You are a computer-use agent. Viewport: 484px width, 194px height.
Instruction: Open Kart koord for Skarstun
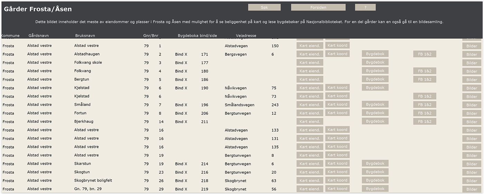click(337, 163)
